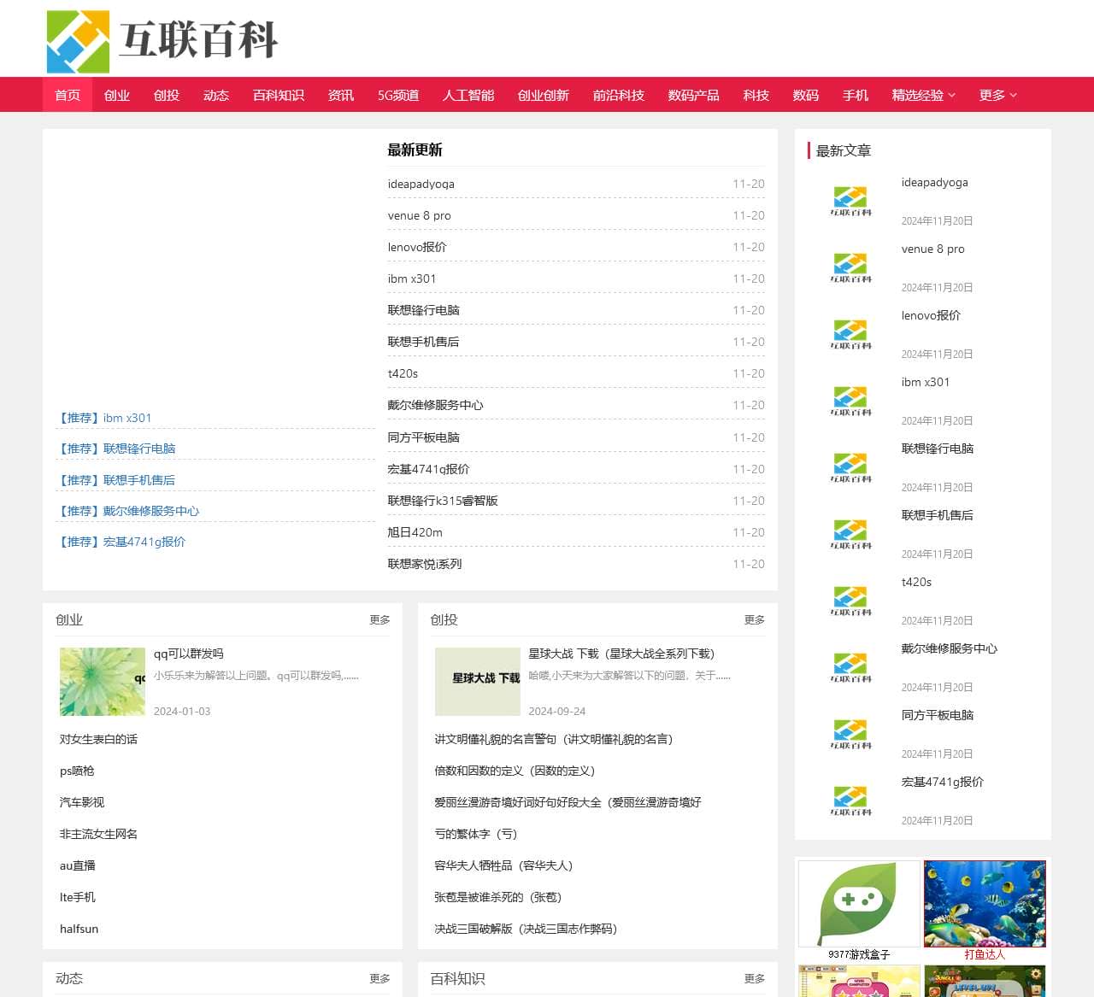Image resolution: width=1094 pixels, height=997 pixels.
Task: Expand the 精选经验 dropdown menu
Action: coord(924,95)
